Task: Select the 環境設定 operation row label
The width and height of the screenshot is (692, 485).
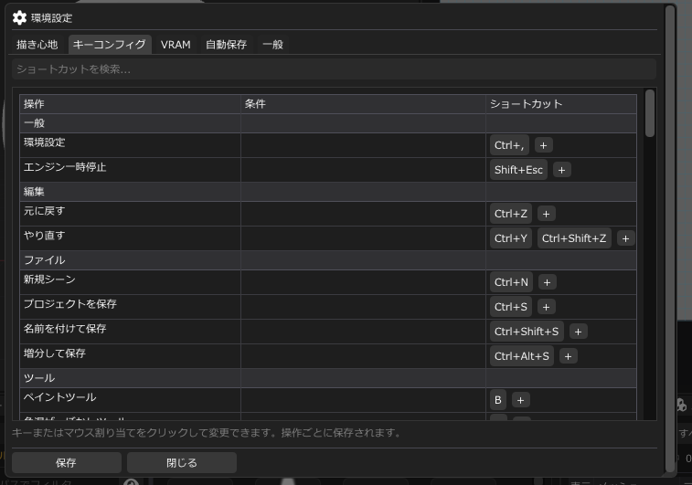Action: point(44,142)
